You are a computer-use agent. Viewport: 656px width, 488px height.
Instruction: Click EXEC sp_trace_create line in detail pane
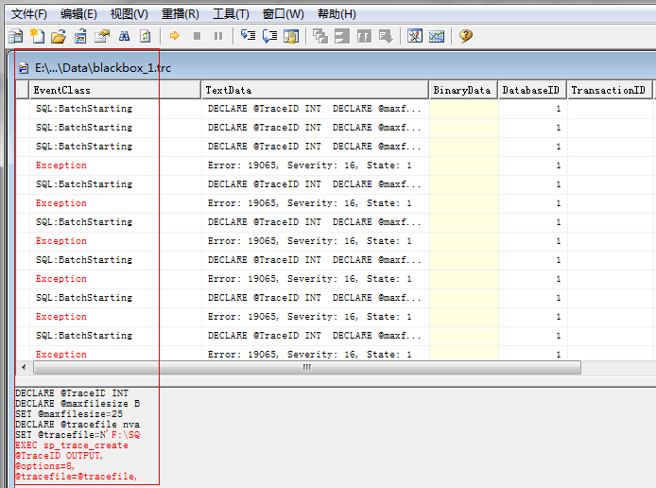72,445
